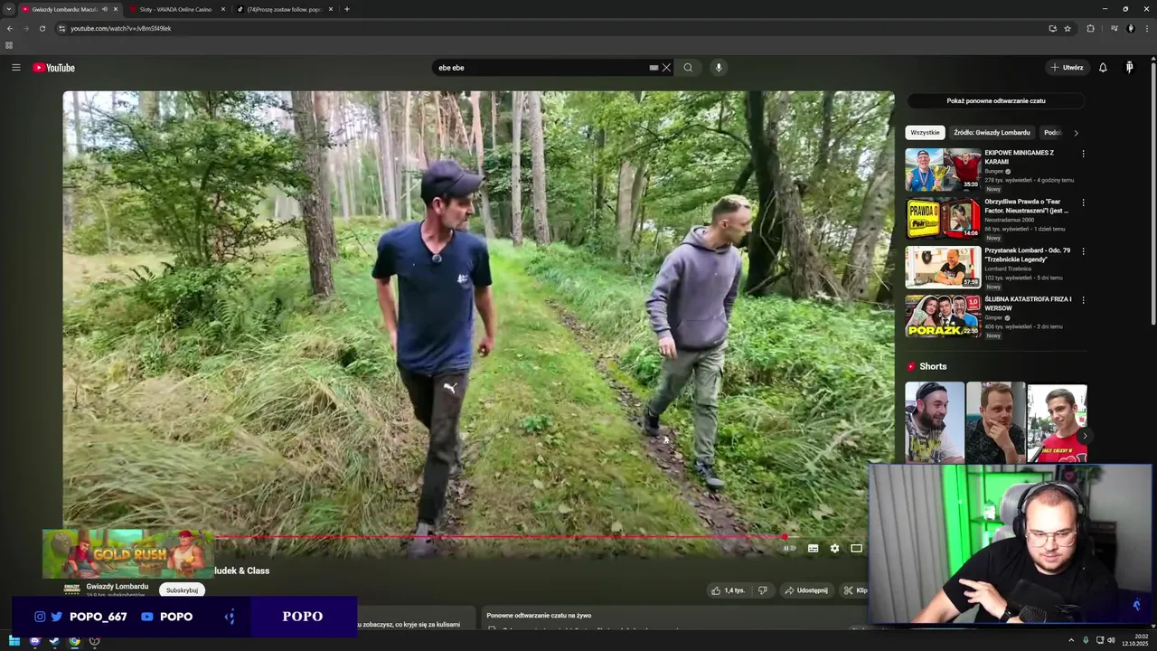Click the Utwórz create button
Screen dimensions: 1157x651
pos(1067,68)
